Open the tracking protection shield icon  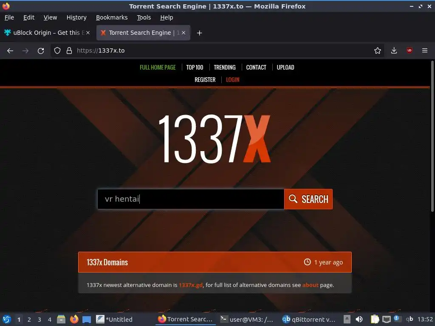point(57,51)
